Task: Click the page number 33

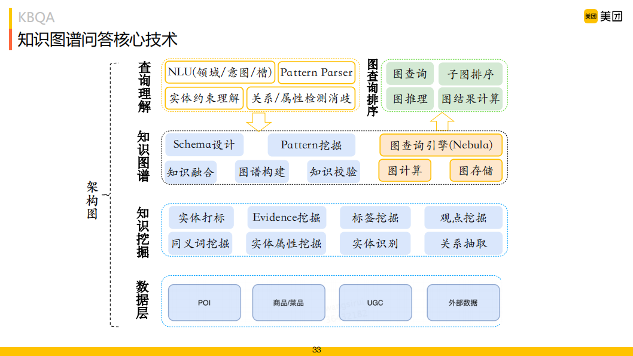Action: [x=316, y=350]
